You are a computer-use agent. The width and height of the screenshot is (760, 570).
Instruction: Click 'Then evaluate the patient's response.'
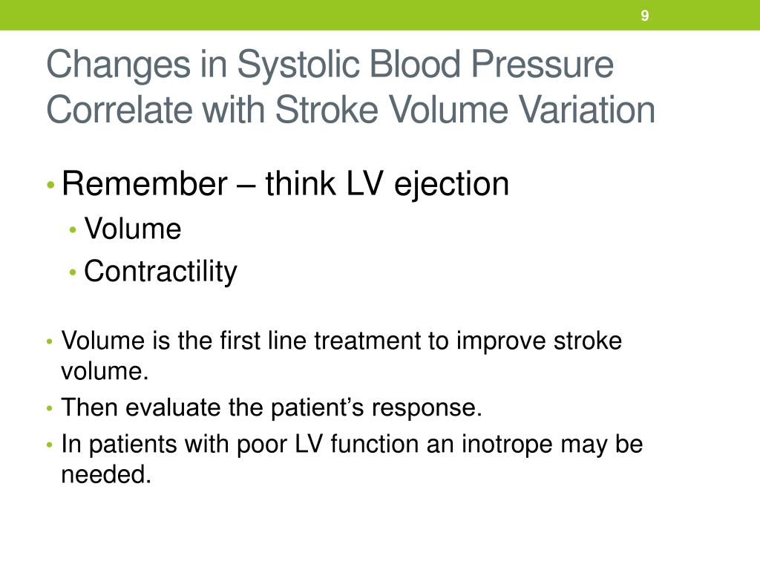click(x=272, y=407)
